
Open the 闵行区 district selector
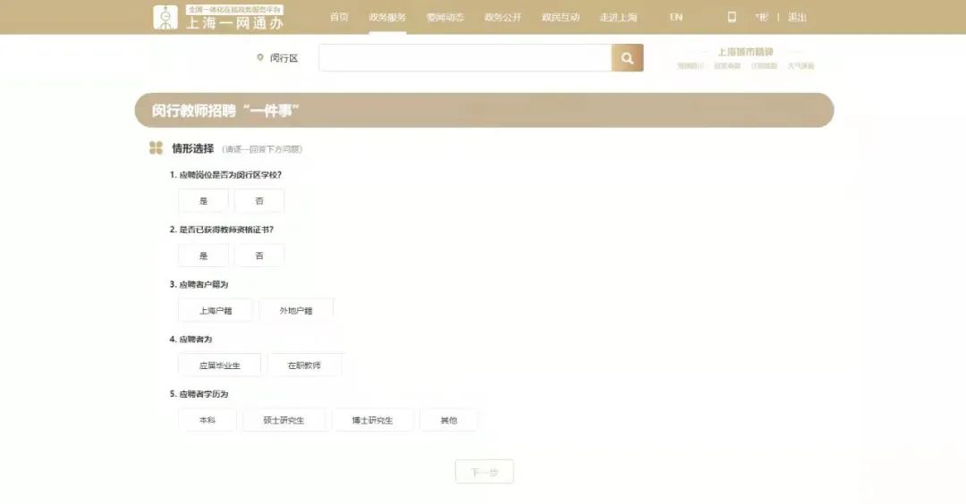pyautogui.click(x=284, y=58)
